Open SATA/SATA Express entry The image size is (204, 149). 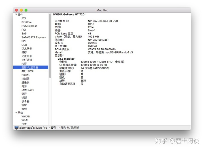click(33, 37)
